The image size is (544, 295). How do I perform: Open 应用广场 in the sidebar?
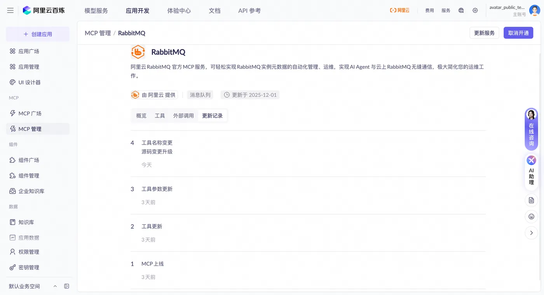coord(38,51)
